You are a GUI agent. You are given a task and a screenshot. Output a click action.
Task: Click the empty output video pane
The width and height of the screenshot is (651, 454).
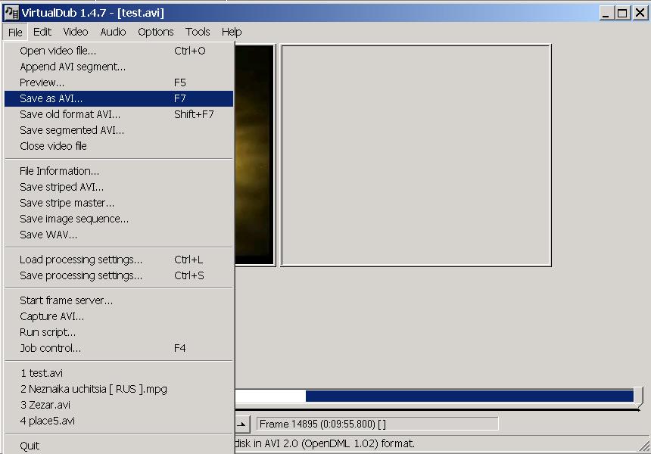coord(416,155)
